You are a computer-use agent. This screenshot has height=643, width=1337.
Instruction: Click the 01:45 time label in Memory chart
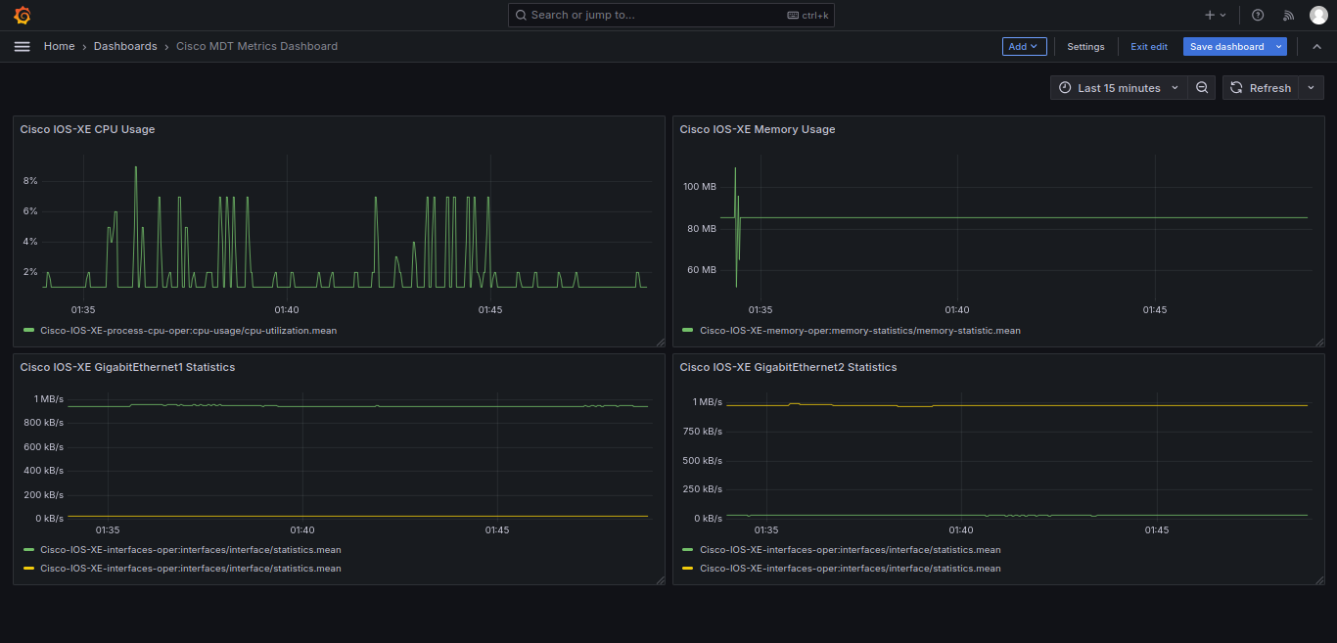click(1155, 310)
